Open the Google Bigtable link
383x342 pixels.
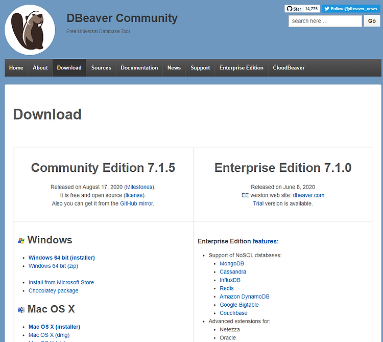click(239, 305)
